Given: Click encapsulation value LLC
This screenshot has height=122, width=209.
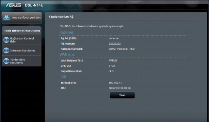Looking at the screenshot, I should pos(111,71).
